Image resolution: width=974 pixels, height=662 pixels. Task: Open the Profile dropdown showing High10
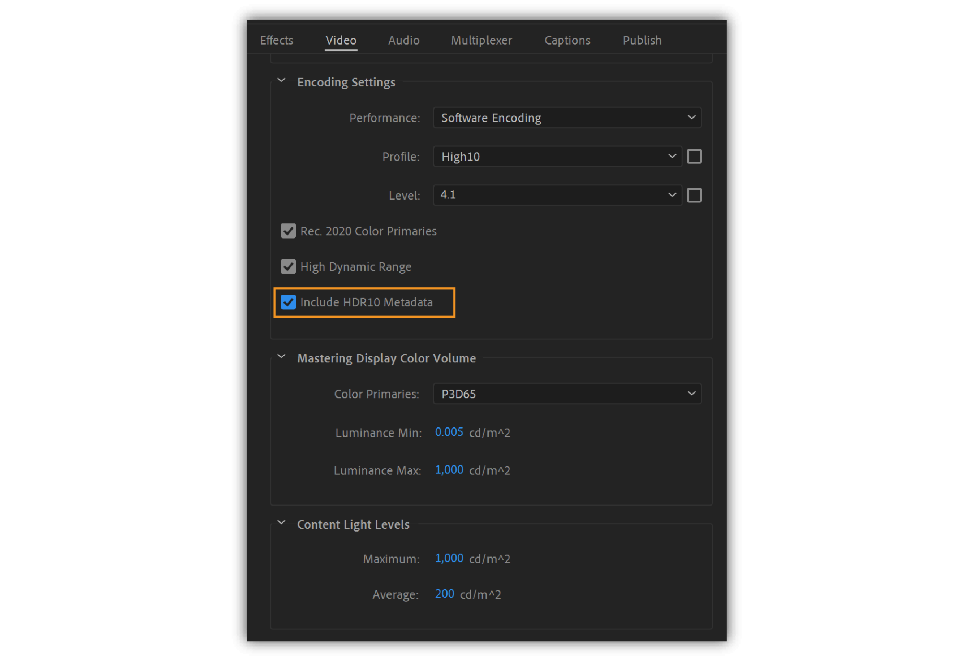557,157
